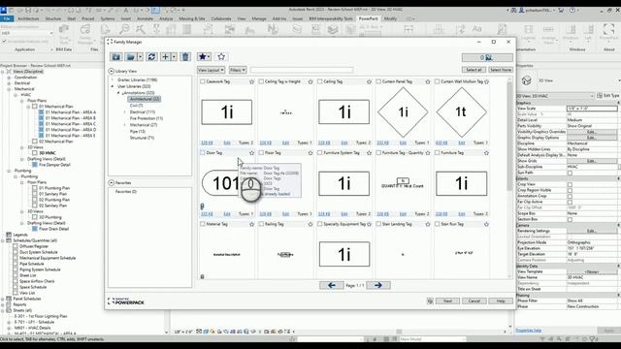
Task: Click the star on Floor Tag card
Action: pyautogui.click(x=310, y=153)
